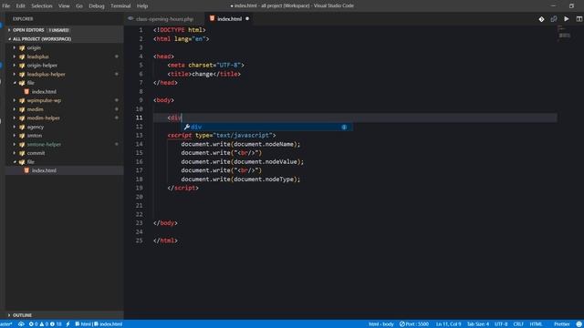Expand the wpimpulse-wp folder arrow
This screenshot has width=584, height=328.
pos(15,100)
